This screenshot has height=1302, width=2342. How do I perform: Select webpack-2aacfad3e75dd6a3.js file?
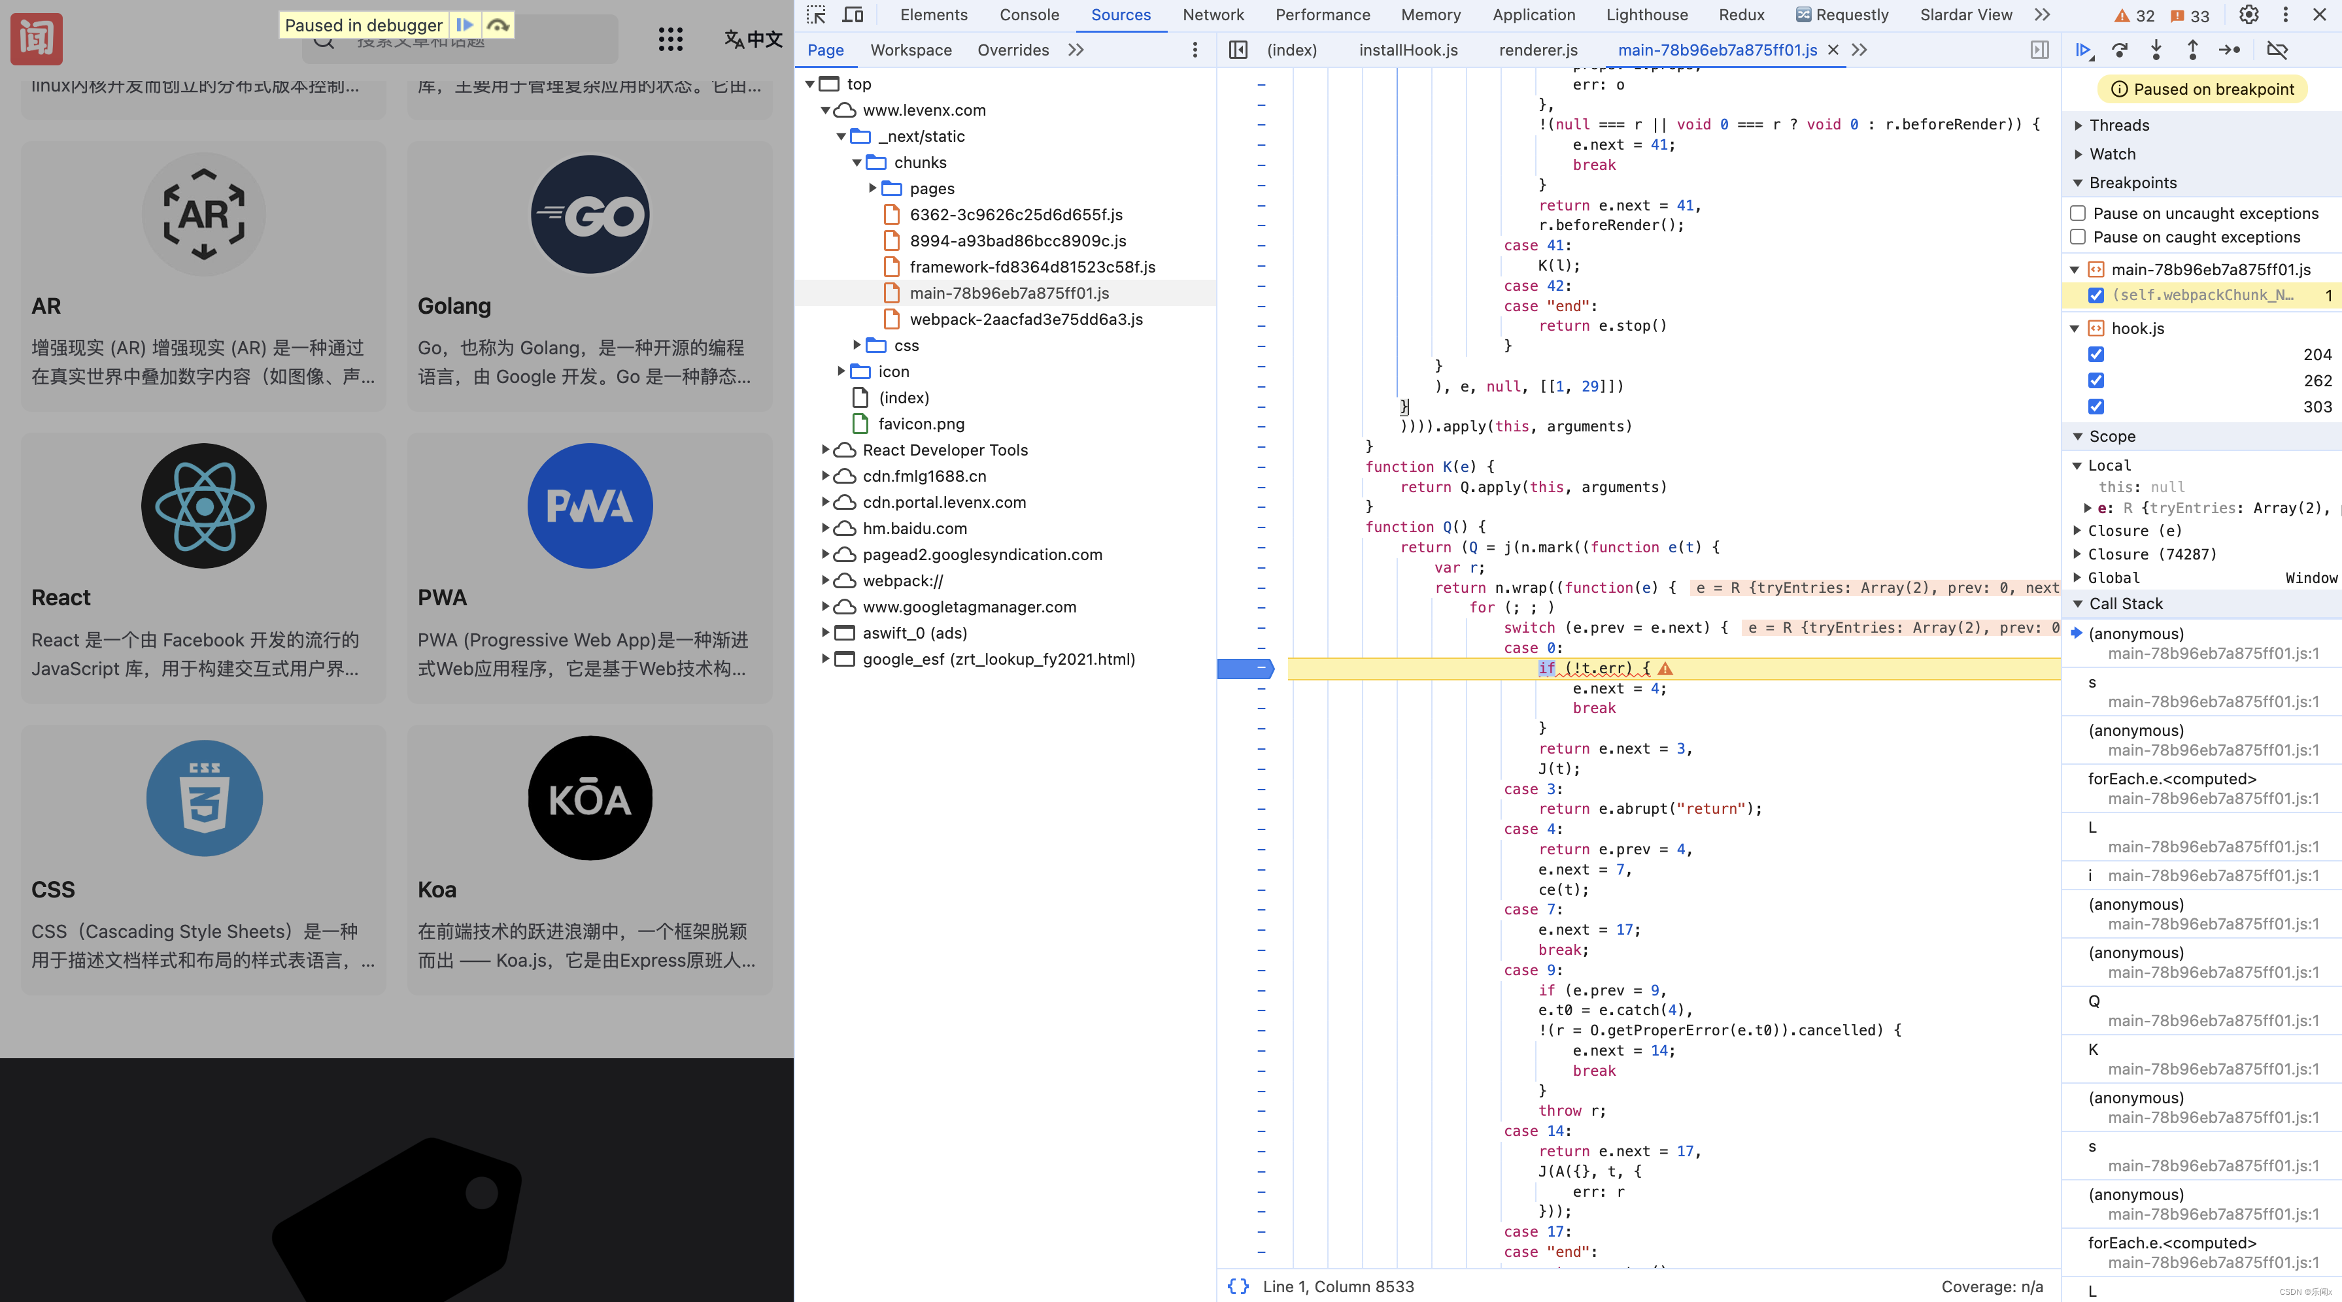pyautogui.click(x=1026, y=320)
